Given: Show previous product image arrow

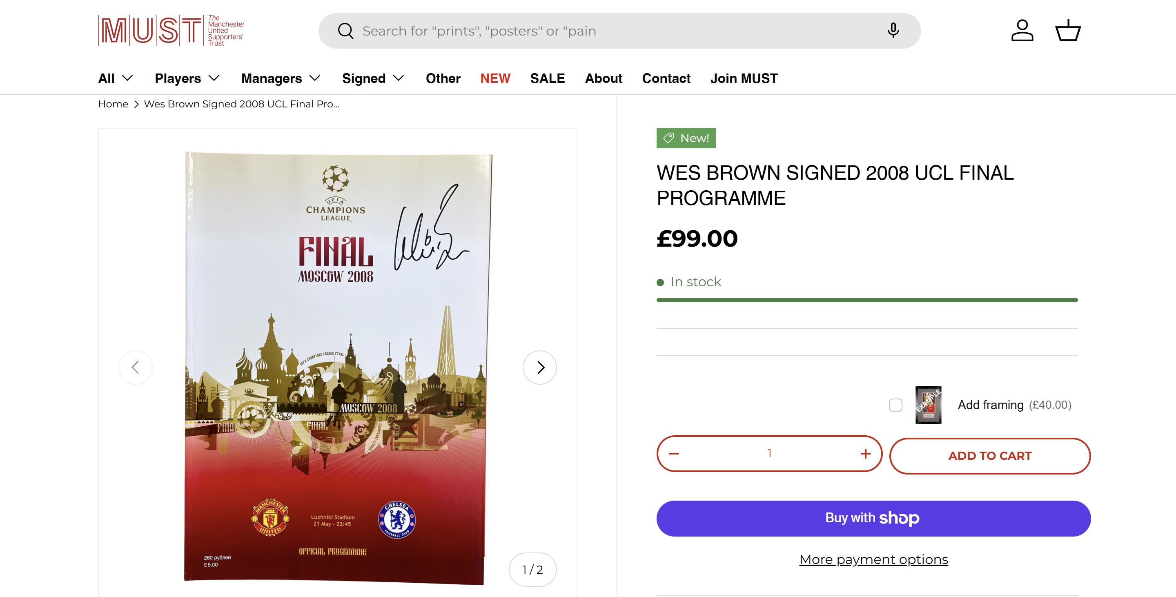Looking at the screenshot, I should (136, 368).
